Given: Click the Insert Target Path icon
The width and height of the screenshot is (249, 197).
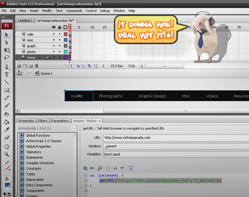Looking at the screenshot, I should [x=107, y=168].
